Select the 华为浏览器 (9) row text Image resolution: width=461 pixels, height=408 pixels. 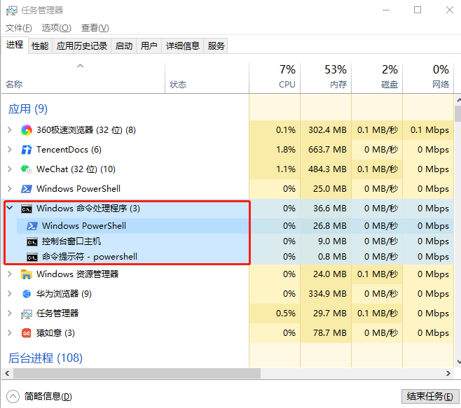click(x=64, y=293)
